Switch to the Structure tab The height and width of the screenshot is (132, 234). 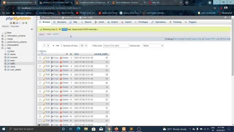[60, 22]
